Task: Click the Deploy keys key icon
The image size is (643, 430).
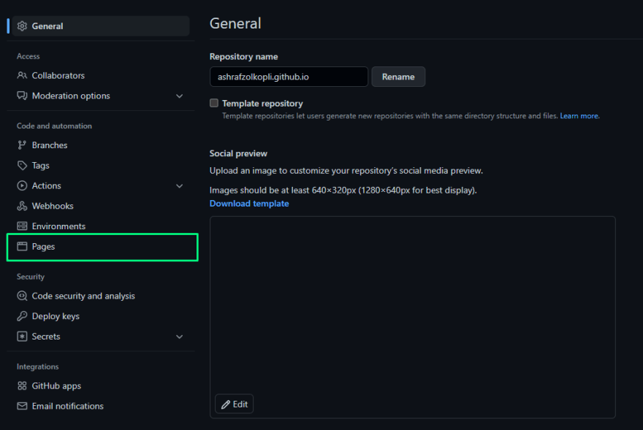Action: (22, 316)
